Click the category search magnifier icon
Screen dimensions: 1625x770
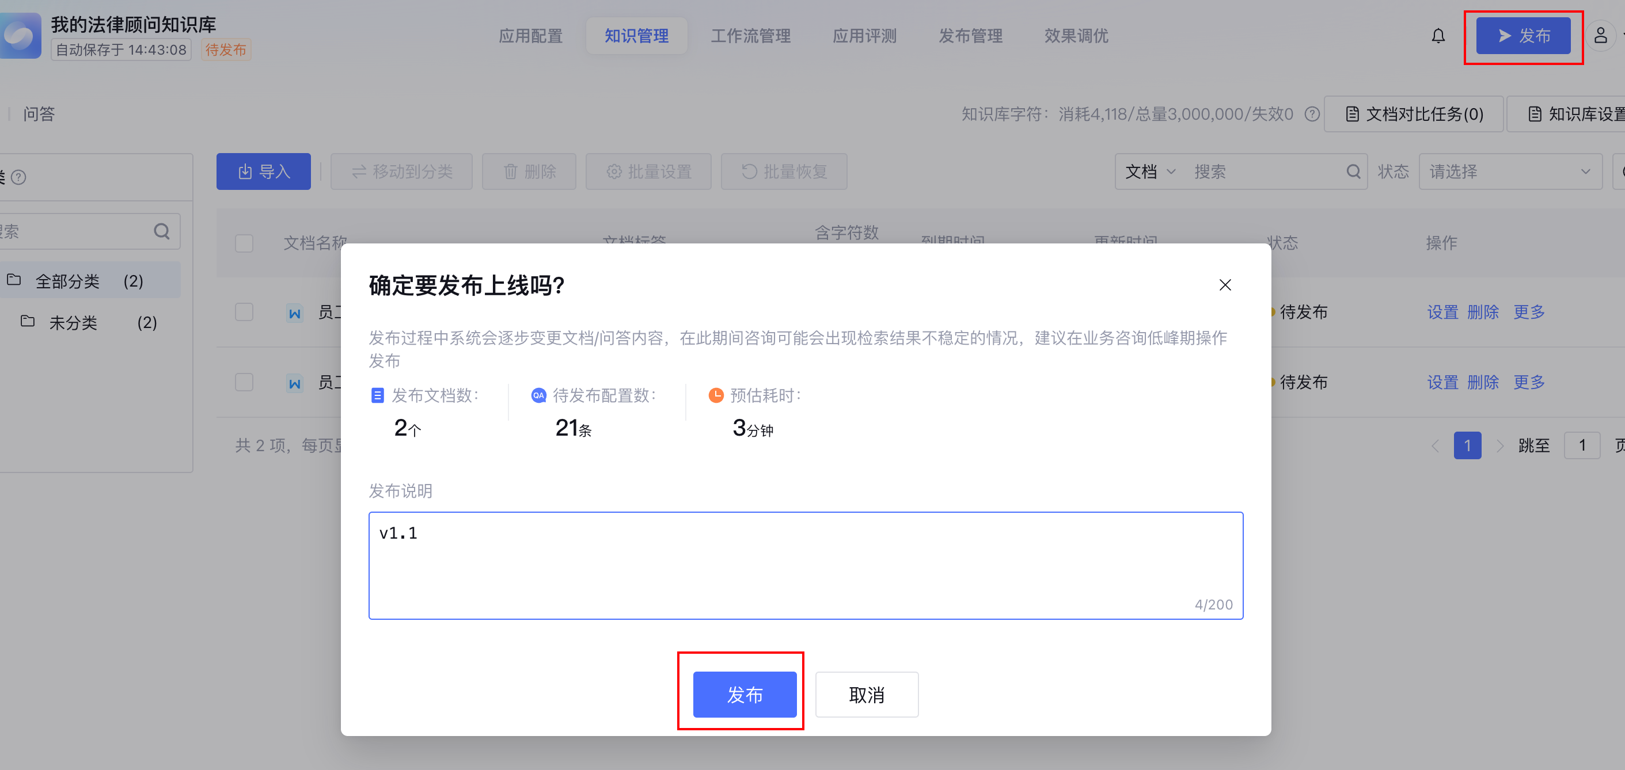pos(161,231)
